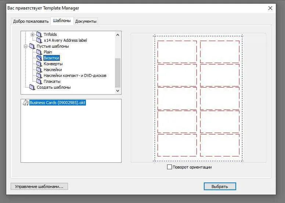Click the tree scrollbar thumb

click(118, 73)
